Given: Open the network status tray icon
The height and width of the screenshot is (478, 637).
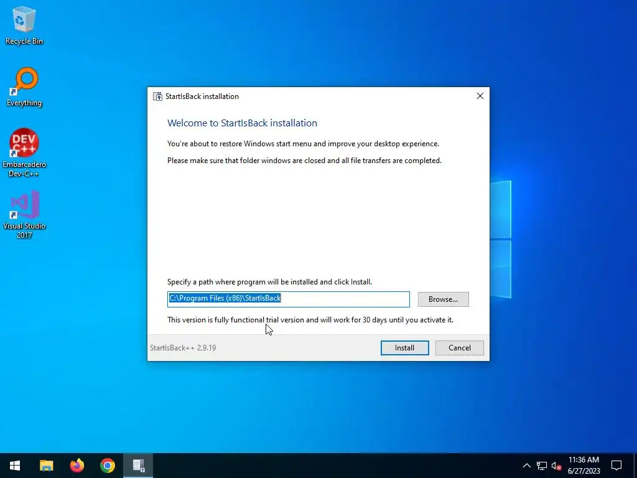Looking at the screenshot, I should point(542,466).
